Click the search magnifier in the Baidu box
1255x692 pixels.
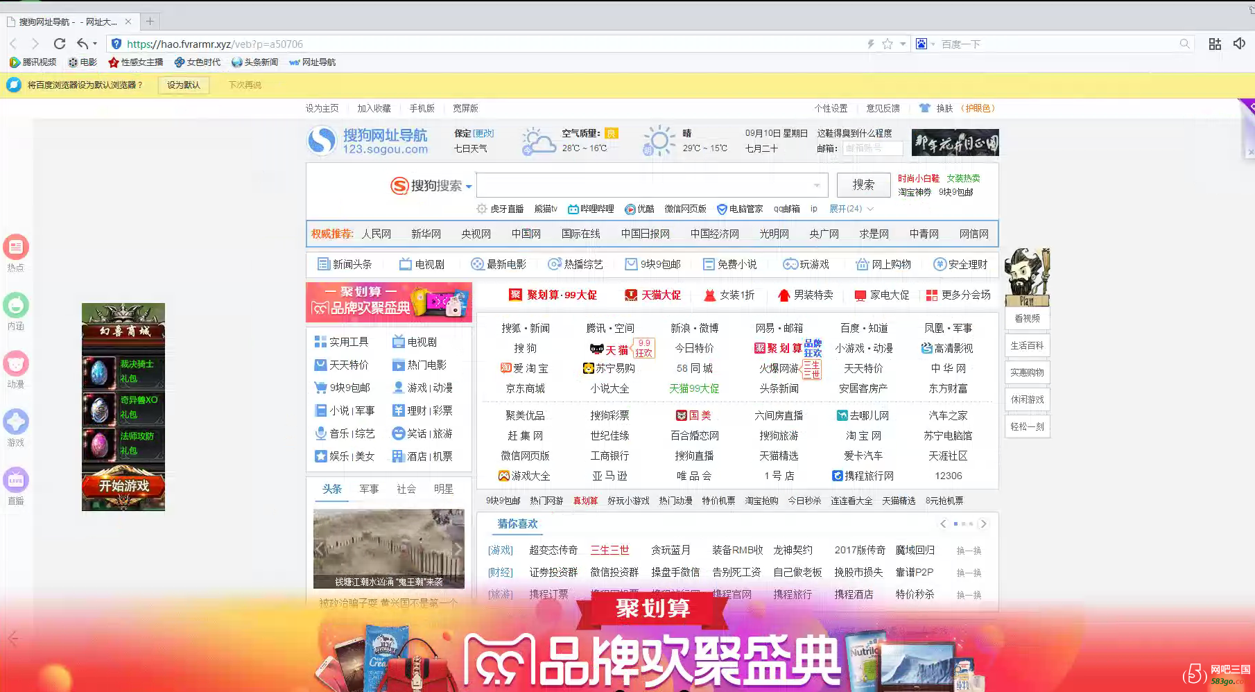click(1185, 44)
